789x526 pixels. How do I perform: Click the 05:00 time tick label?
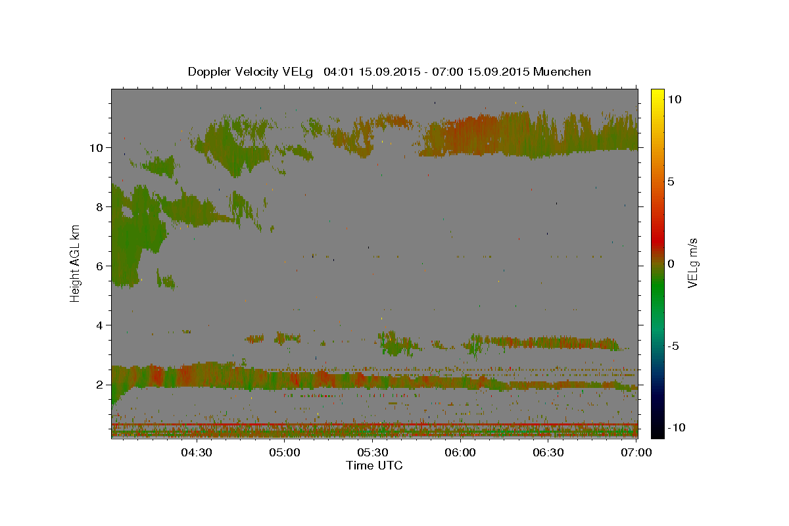[285, 452]
